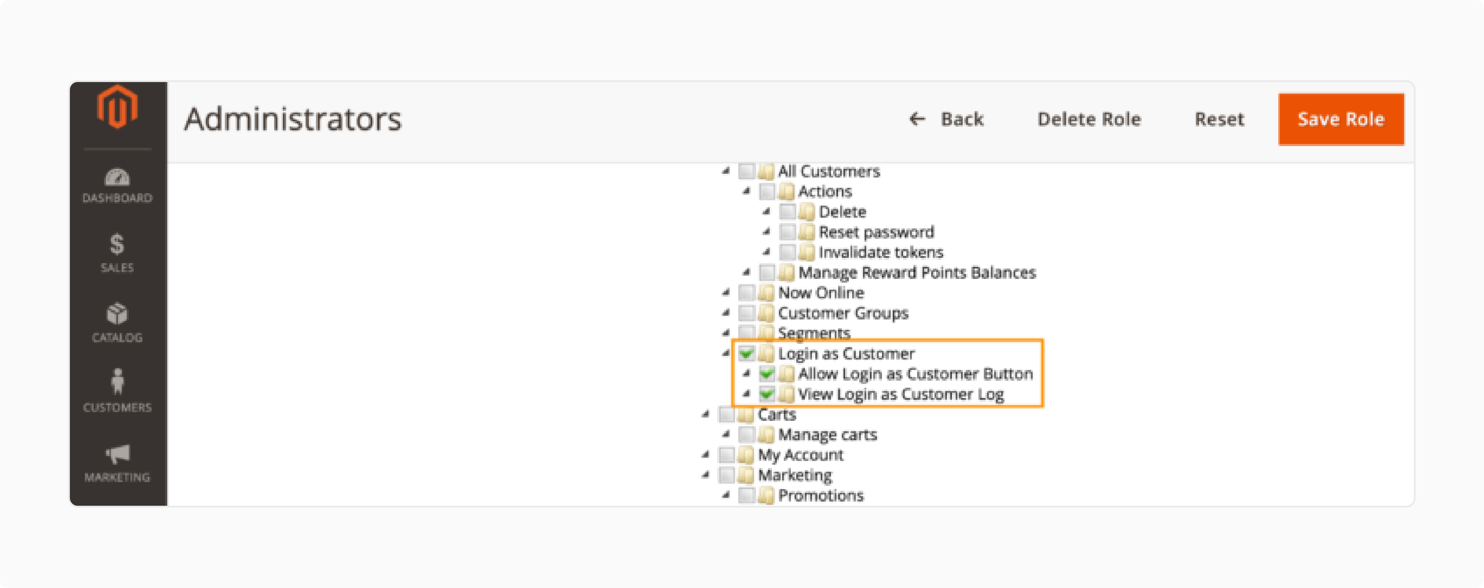Click the Delete Role button
This screenshot has width=1484, height=588.
[x=1089, y=119]
